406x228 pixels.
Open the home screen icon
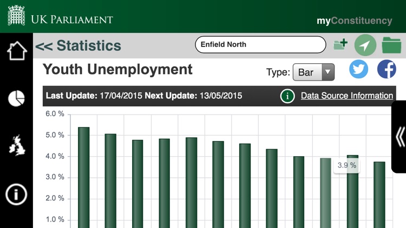coord(17,51)
